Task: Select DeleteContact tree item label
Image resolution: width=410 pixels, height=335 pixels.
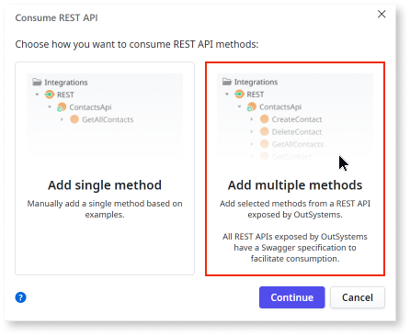Action: [297, 132]
